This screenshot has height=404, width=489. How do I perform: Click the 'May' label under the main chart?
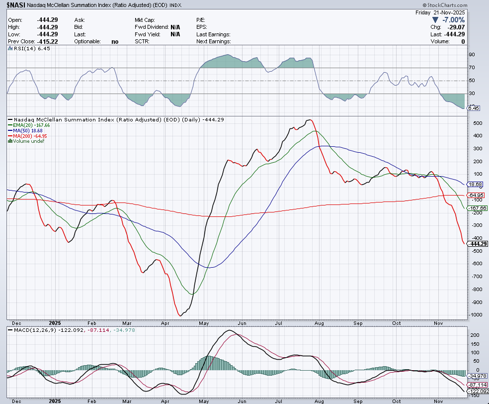pyautogui.click(x=204, y=323)
